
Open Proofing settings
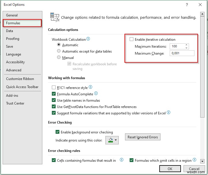pos(22,39)
